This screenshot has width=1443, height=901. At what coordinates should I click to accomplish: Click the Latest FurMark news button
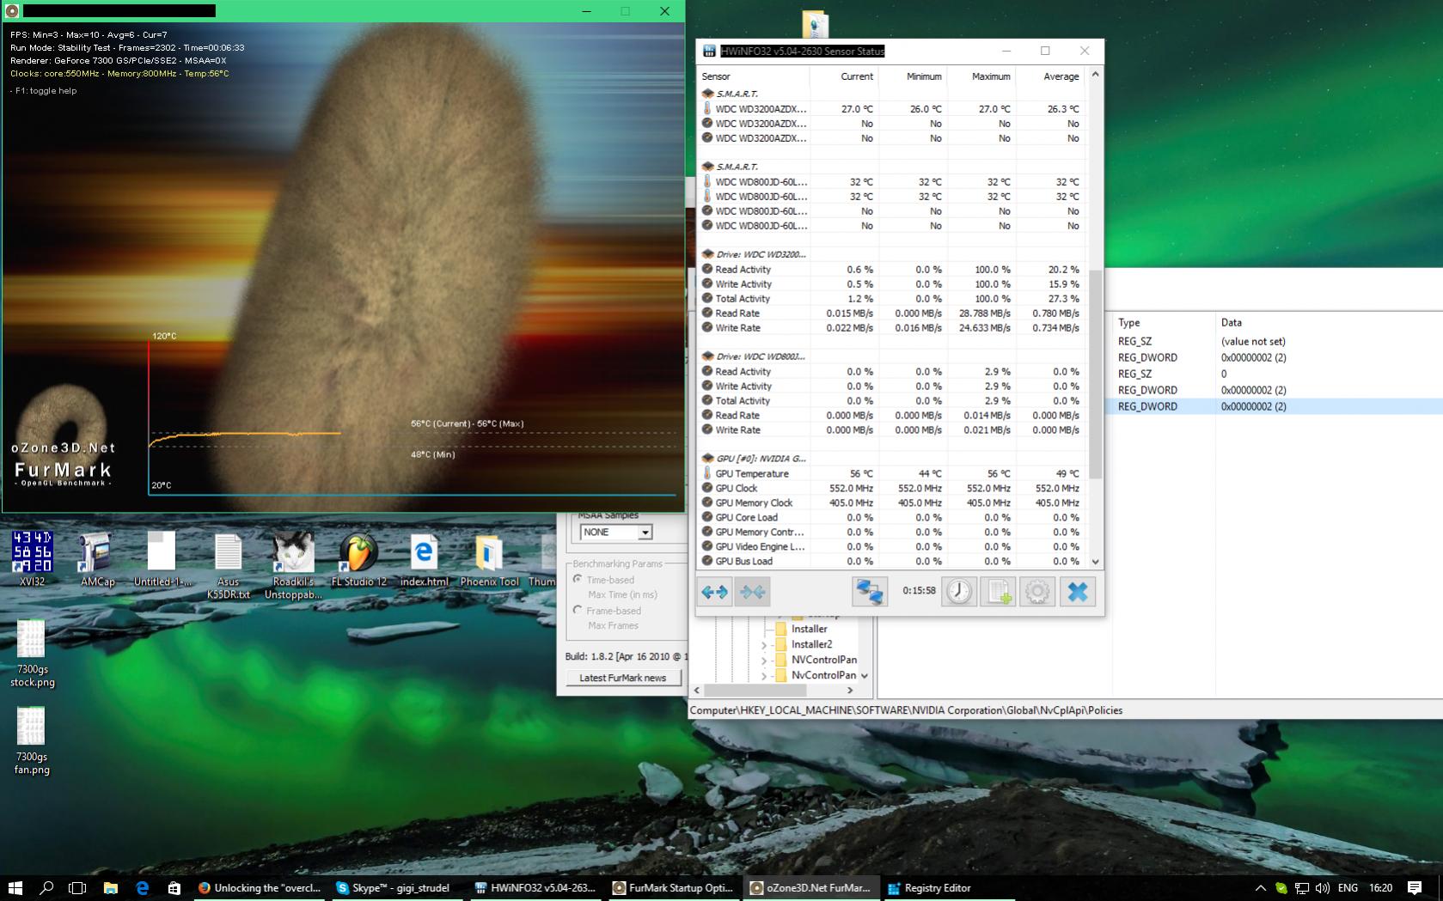[622, 678]
